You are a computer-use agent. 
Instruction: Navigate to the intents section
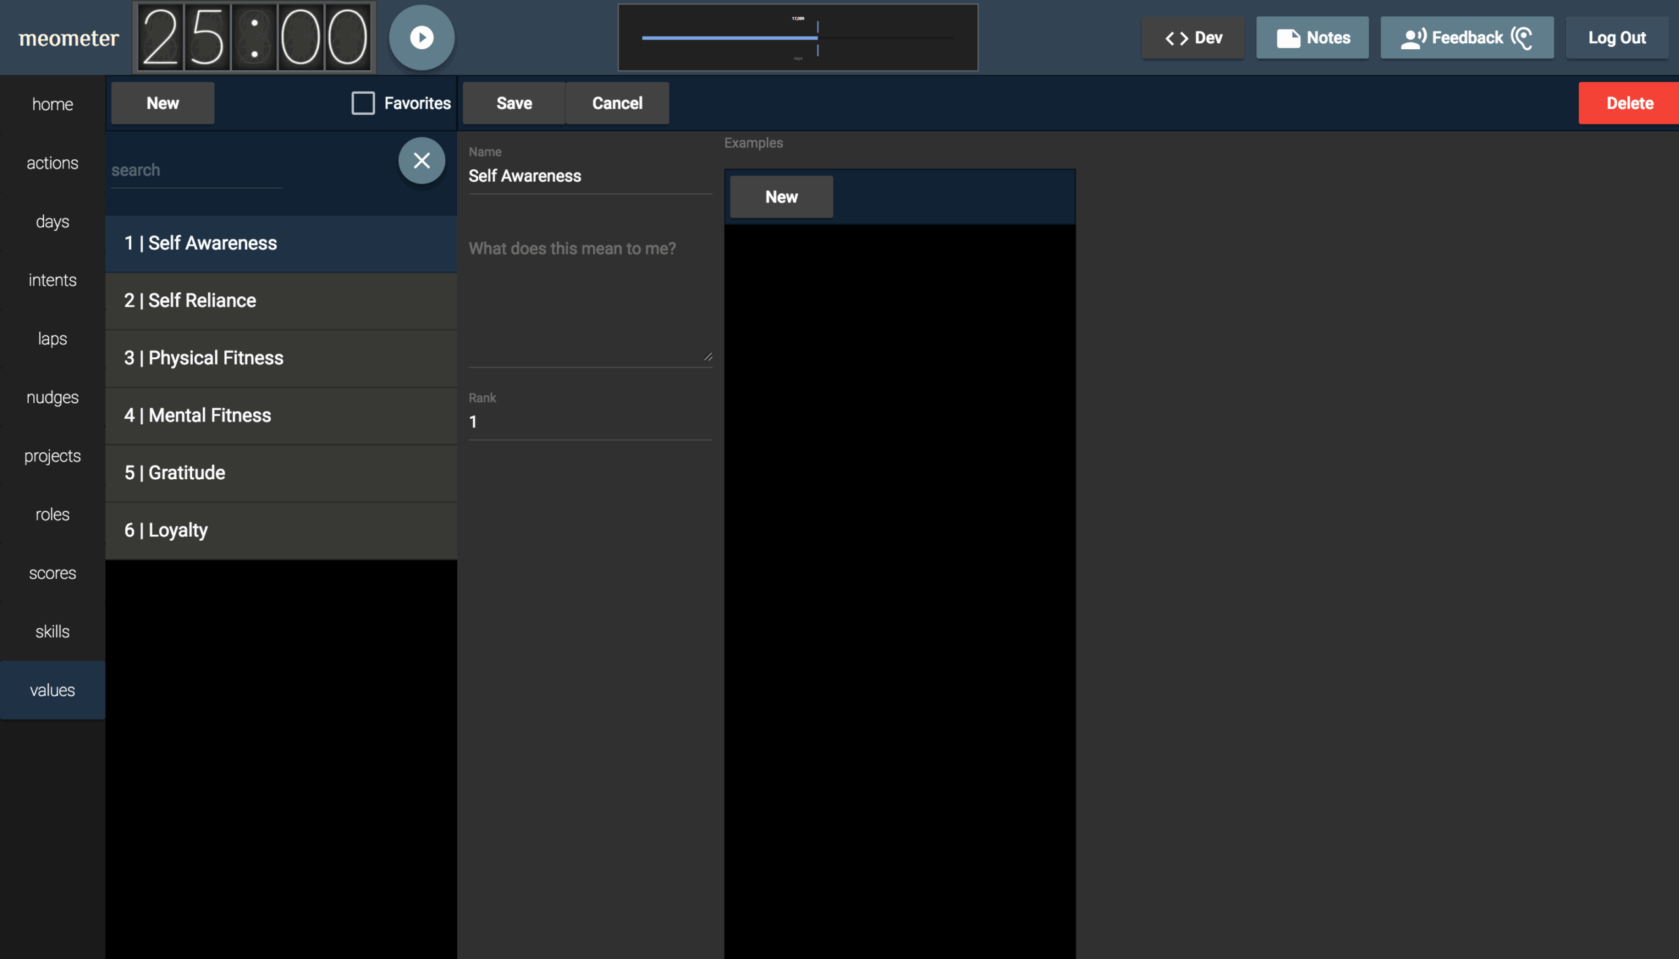[x=52, y=280]
